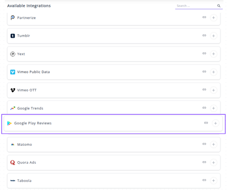Click the plus icon for Google Play Reviews
The image size is (227, 191).
coord(215,123)
